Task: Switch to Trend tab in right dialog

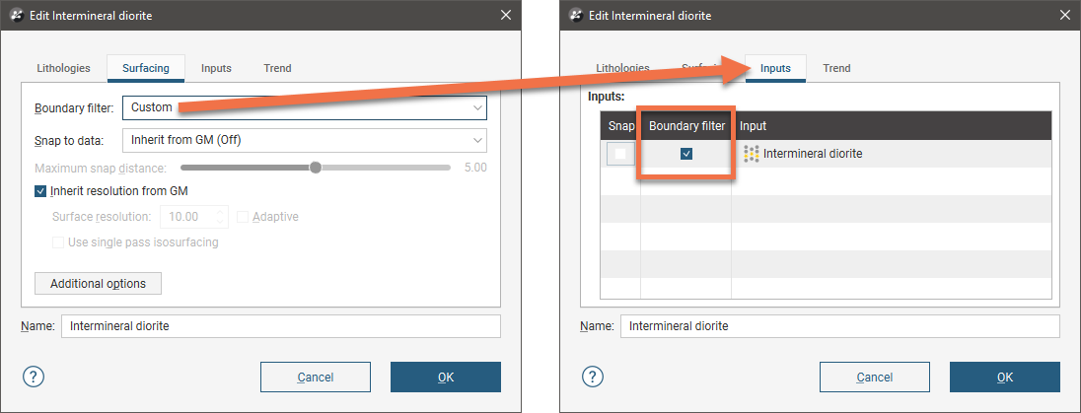Action: point(837,68)
